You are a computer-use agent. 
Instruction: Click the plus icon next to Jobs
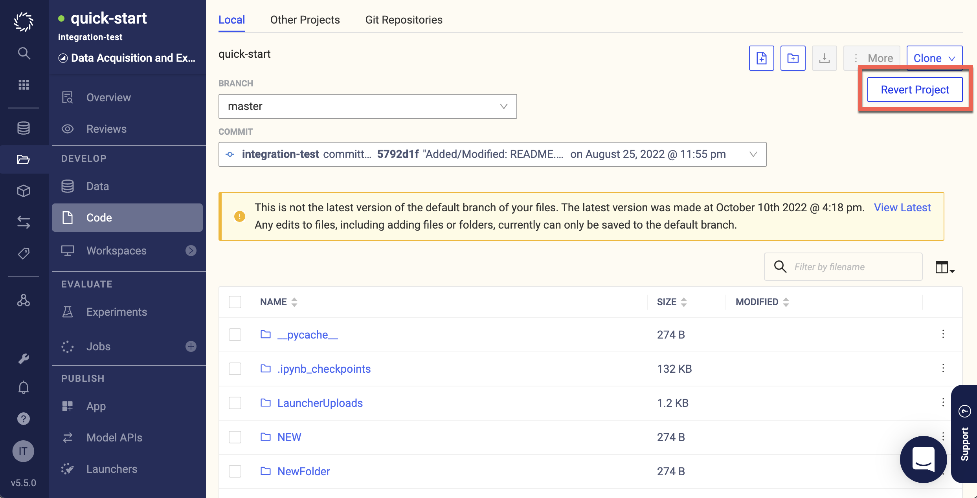click(x=191, y=346)
